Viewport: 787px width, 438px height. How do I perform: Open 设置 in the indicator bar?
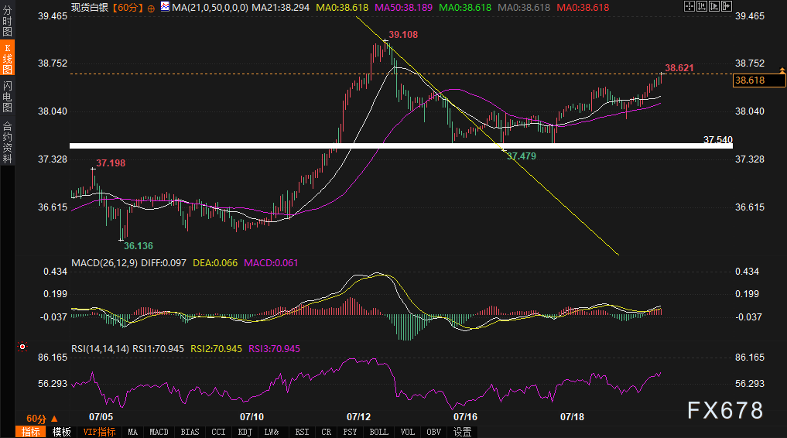(463, 432)
